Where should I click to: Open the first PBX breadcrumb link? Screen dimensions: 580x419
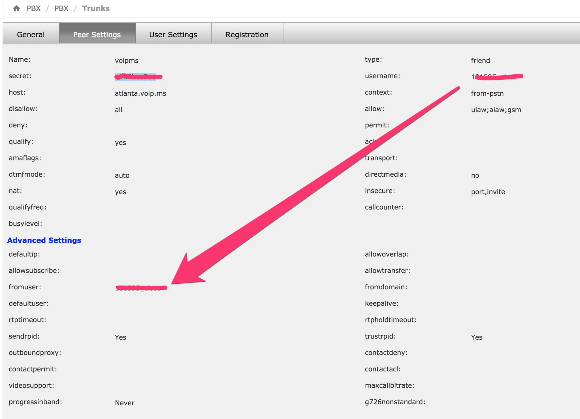(34, 8)
